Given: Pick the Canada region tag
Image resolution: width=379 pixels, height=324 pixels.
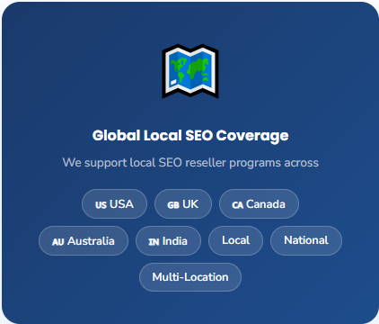Looking at the screenshot, I should tap(259, 204).
